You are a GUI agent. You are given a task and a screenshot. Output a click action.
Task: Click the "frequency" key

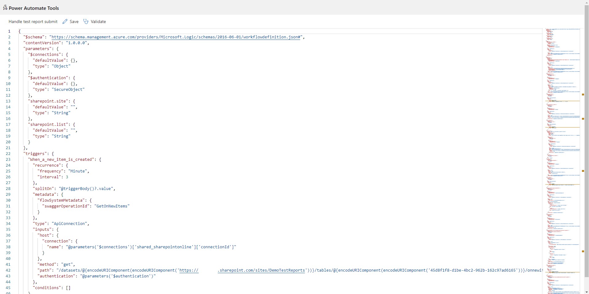tap(50, 171)
